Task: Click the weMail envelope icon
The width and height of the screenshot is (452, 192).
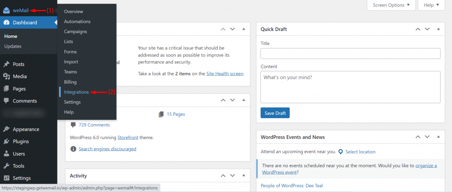Action: [x=6, y=11]
